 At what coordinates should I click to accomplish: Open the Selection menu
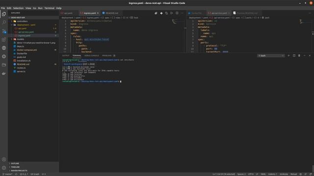point(18,8)
